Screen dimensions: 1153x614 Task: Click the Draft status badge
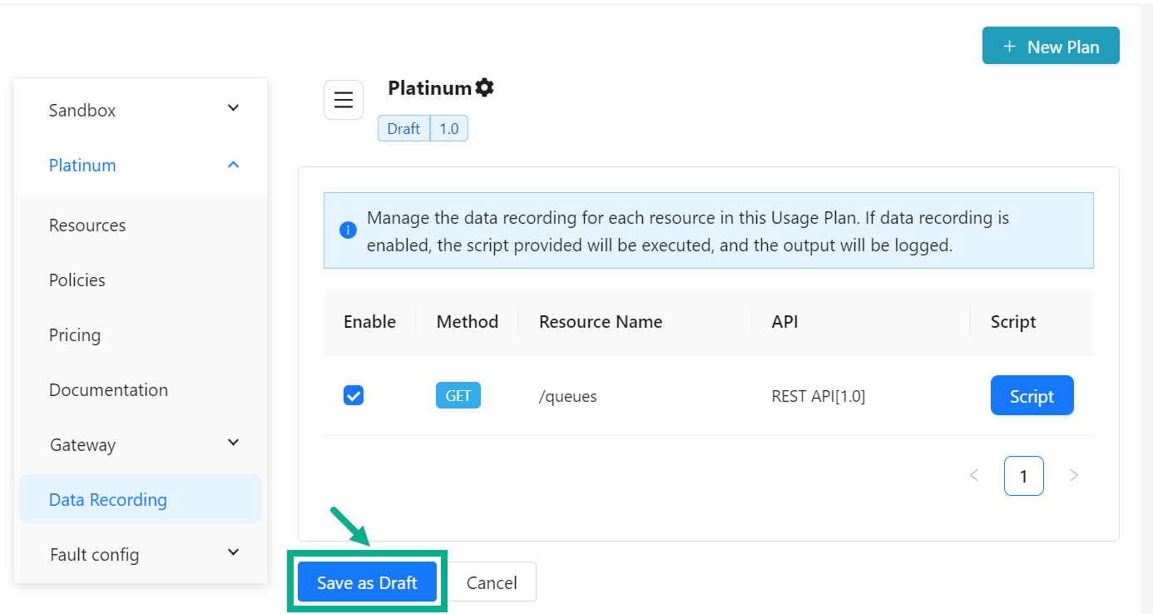[403, 128]
